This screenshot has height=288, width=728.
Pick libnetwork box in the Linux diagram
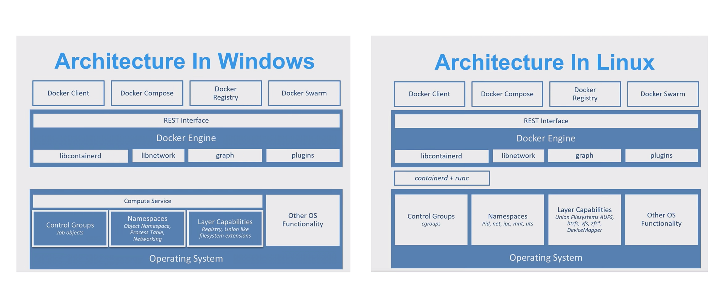click(518, 156)
